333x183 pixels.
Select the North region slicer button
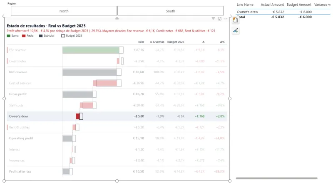coord(64,11)
